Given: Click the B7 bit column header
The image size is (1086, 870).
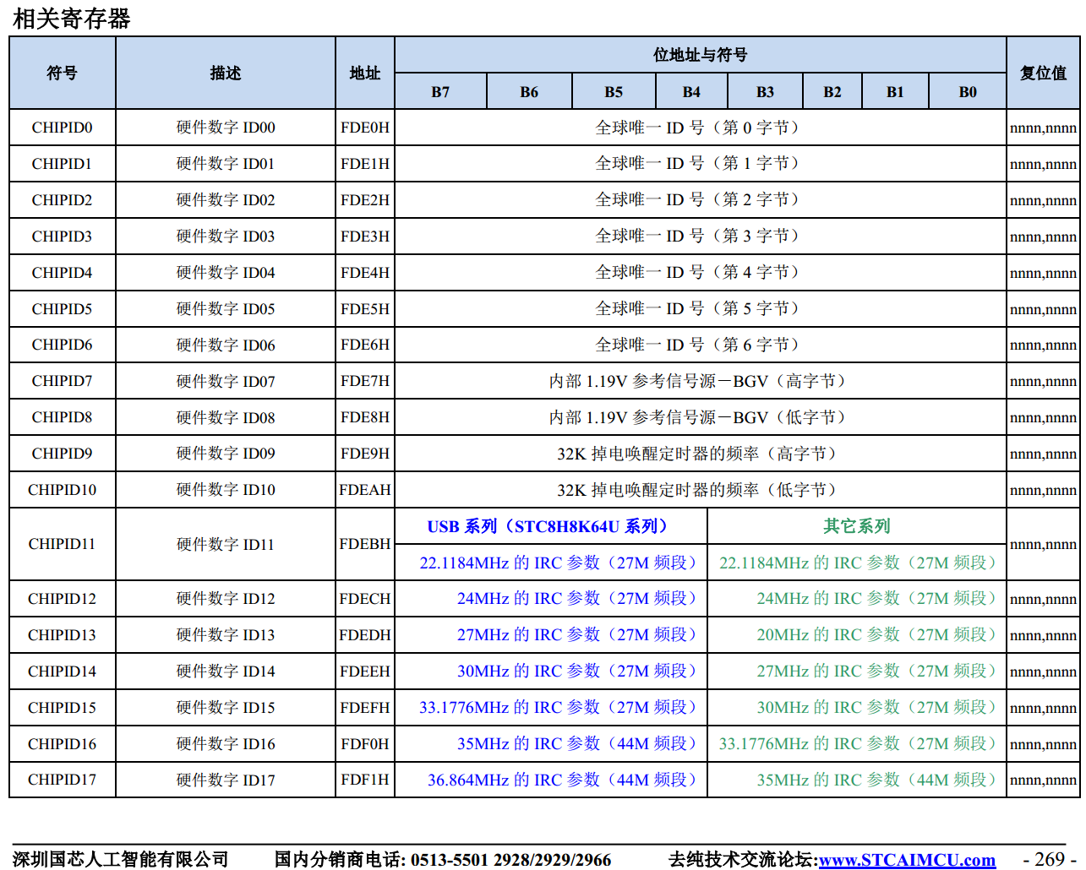Looking at the screenshot, I should [x=440, y=91].
